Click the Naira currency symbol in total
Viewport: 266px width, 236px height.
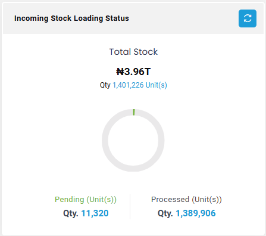tap(120, 72)
